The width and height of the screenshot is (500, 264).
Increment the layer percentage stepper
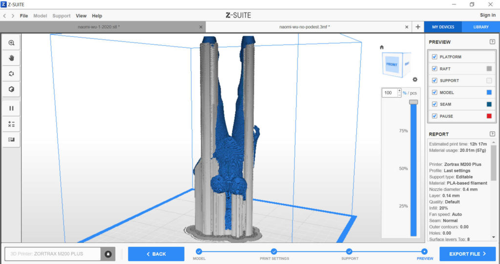point(399,91)
